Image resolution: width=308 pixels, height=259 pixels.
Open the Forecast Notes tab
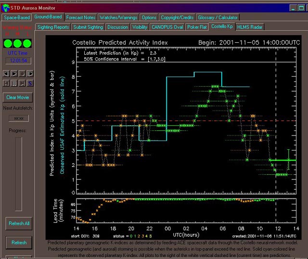pyautogui.click(x=81, y=17)
